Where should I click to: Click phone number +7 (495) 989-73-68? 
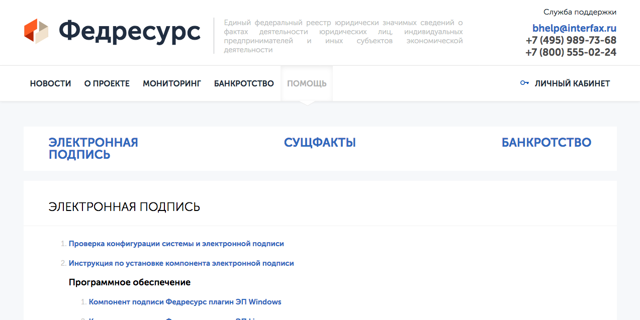(571, 40)
